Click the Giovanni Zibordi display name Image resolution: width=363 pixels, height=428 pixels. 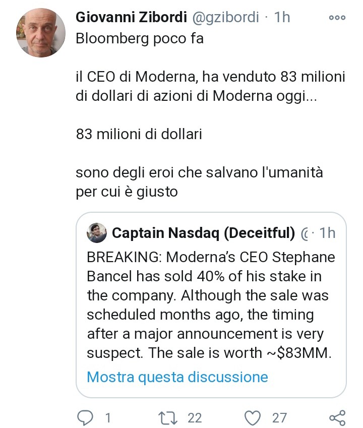coord(133,17)
